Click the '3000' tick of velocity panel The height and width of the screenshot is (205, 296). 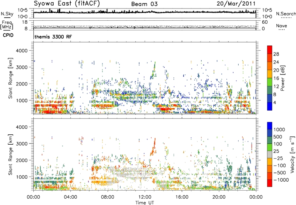[22, 144]
